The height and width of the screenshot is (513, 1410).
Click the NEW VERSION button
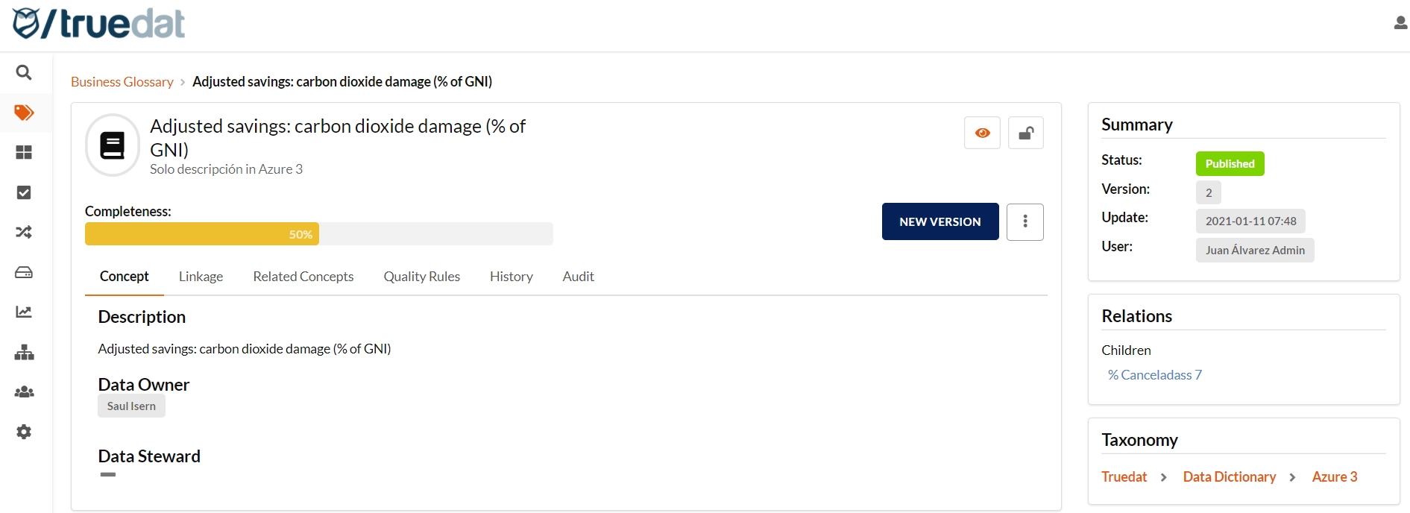pyautogui.click(x=940, y=221)
